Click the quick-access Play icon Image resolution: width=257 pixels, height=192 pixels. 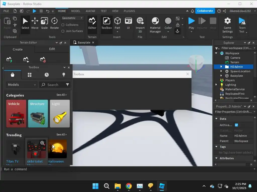coord(34,11)
